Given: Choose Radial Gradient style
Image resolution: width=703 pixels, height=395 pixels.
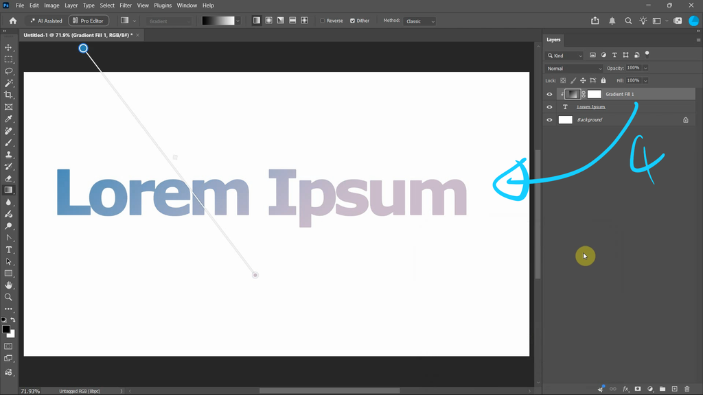Looking at the screenshot, I should point(268,21).
